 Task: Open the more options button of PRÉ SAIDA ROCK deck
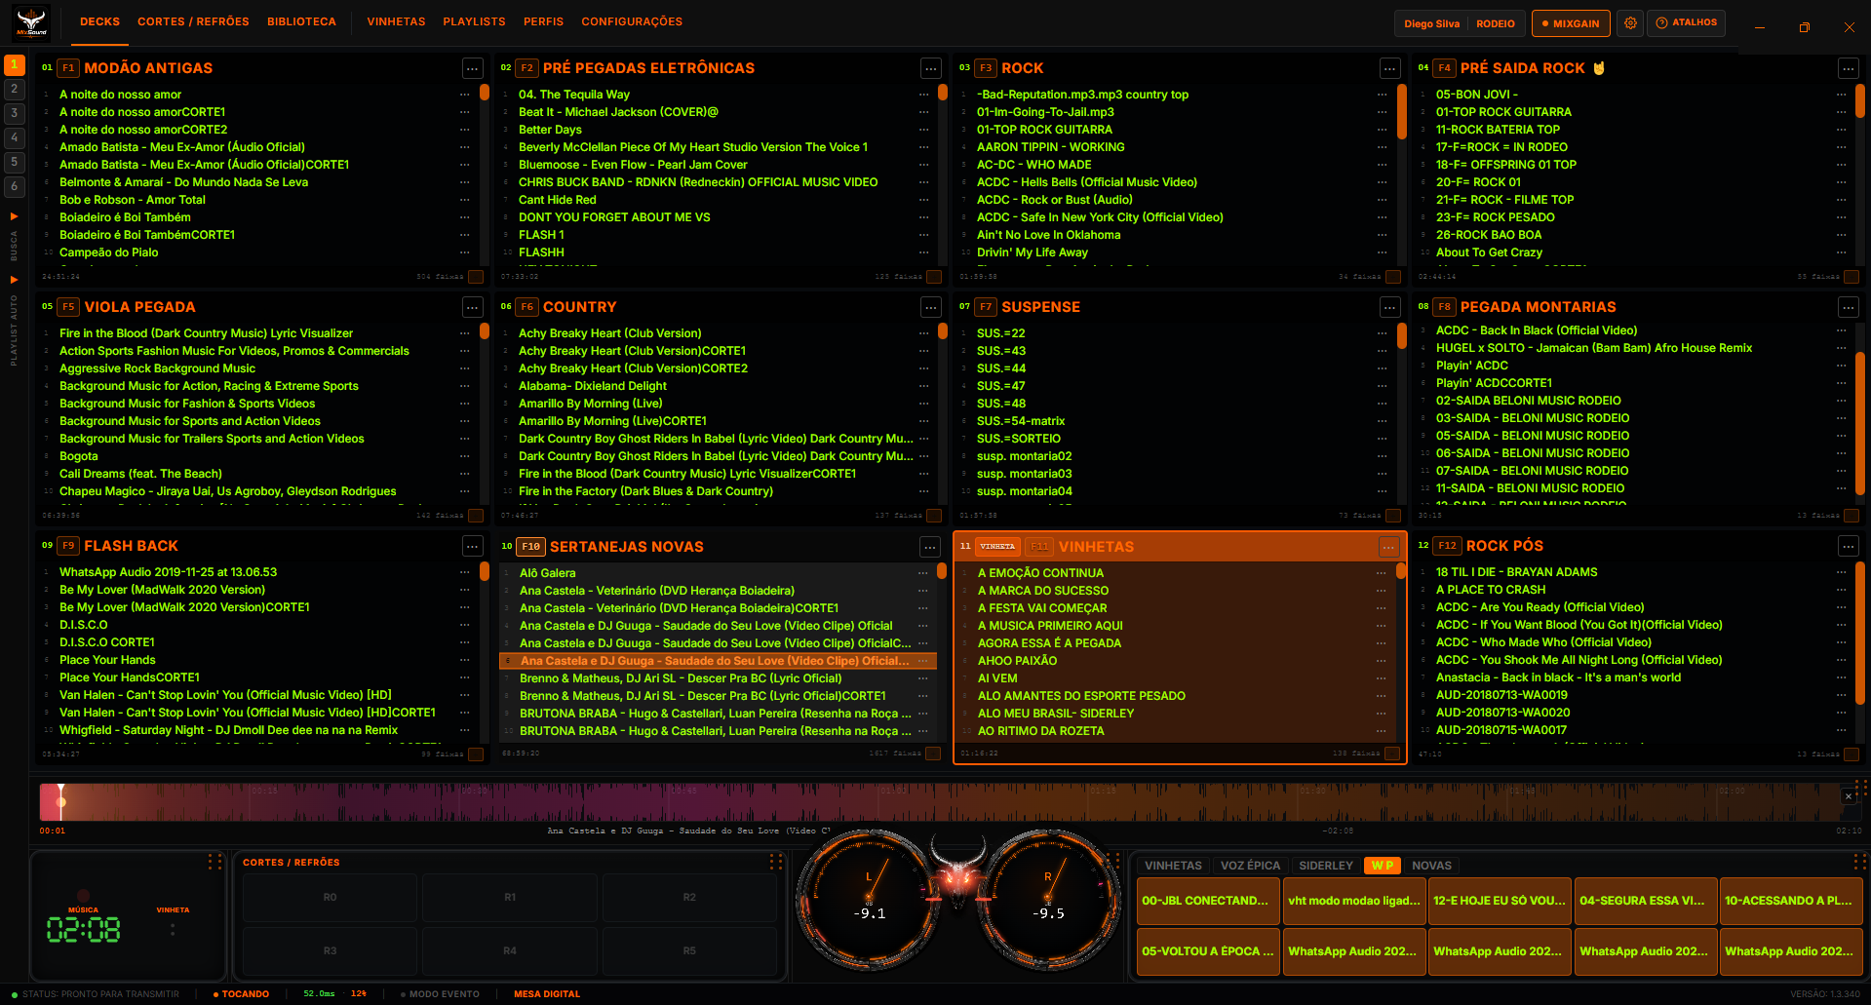tap(1849, 68)
